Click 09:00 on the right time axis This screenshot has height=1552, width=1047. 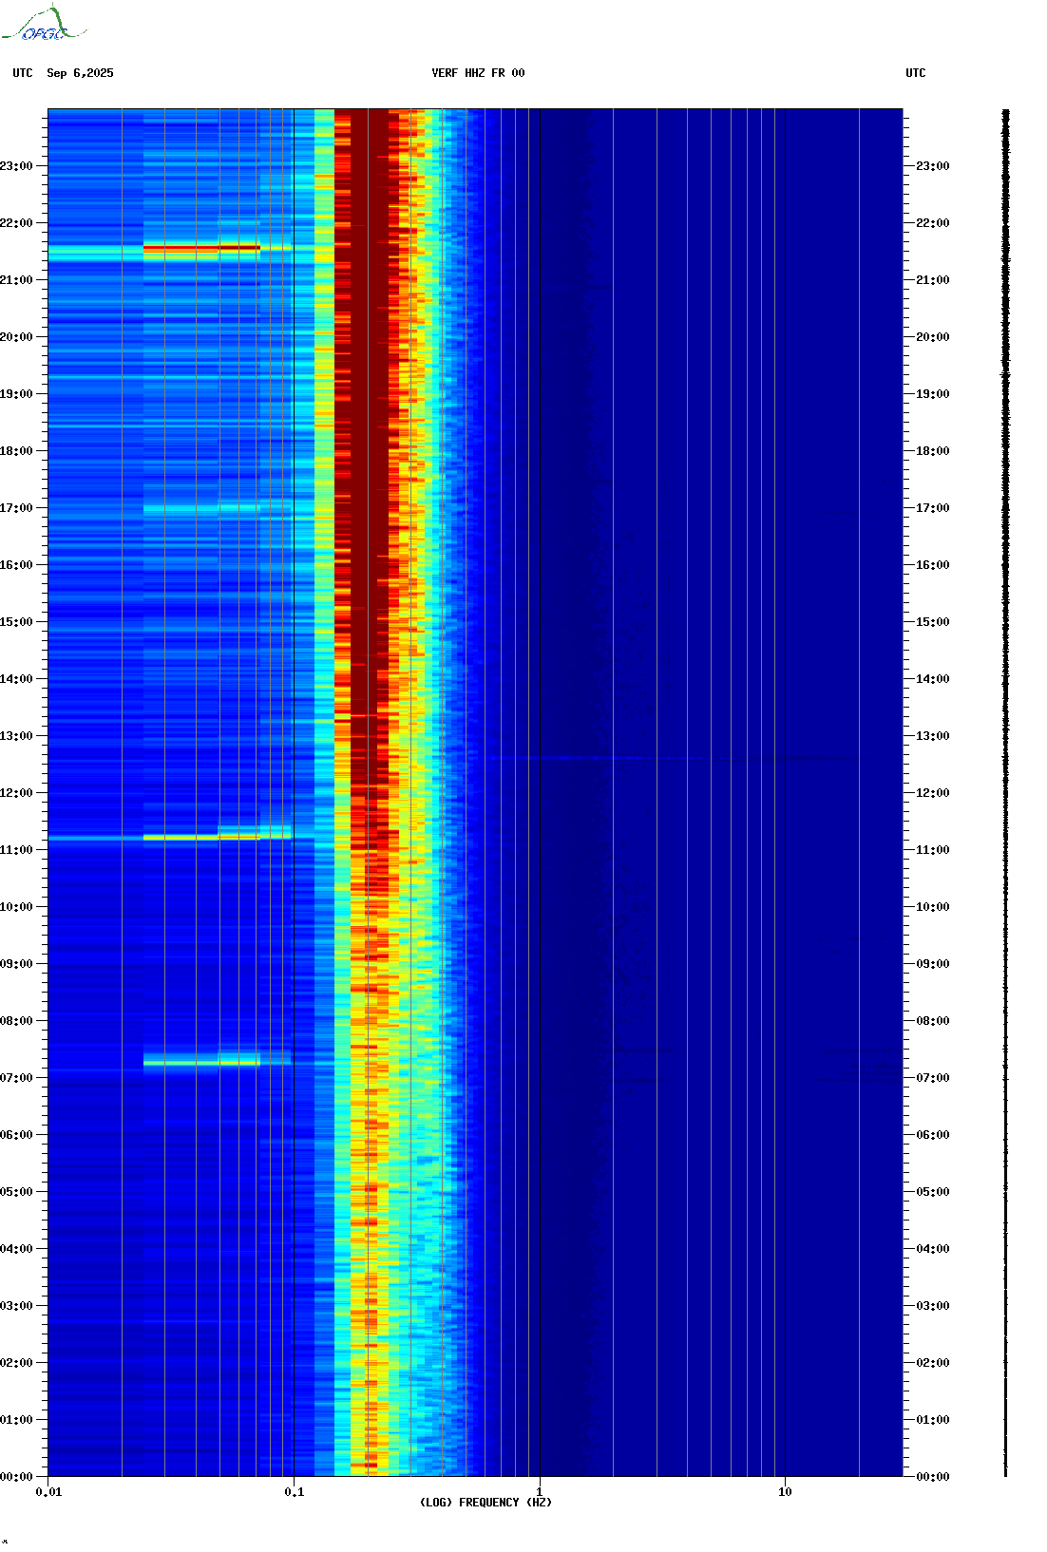click(x=933, y=964)
